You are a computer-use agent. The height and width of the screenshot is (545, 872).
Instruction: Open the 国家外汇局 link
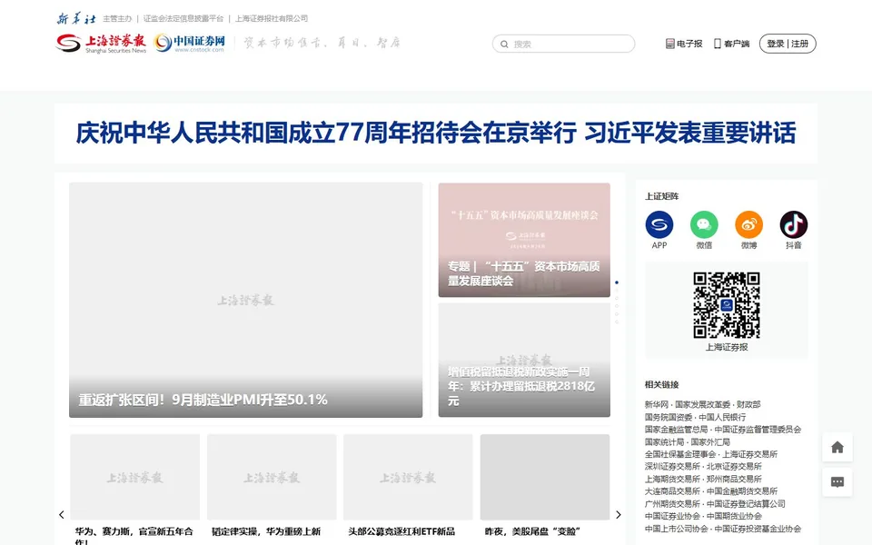710,442
